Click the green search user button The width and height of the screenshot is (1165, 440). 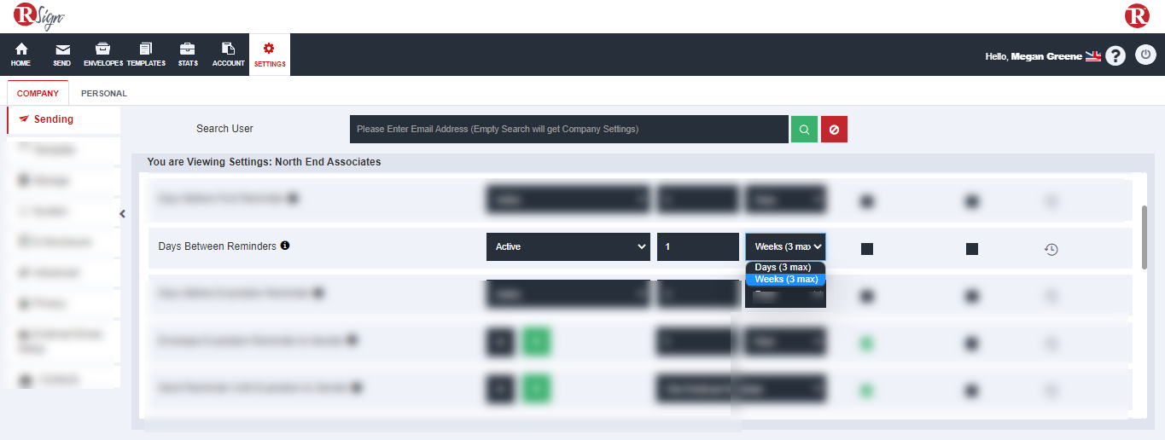(x=804, y=129)
